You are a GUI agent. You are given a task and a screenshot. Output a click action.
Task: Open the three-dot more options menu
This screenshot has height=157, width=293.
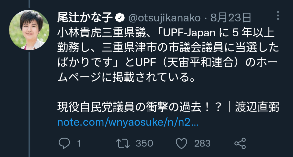[x=278, y=16]
